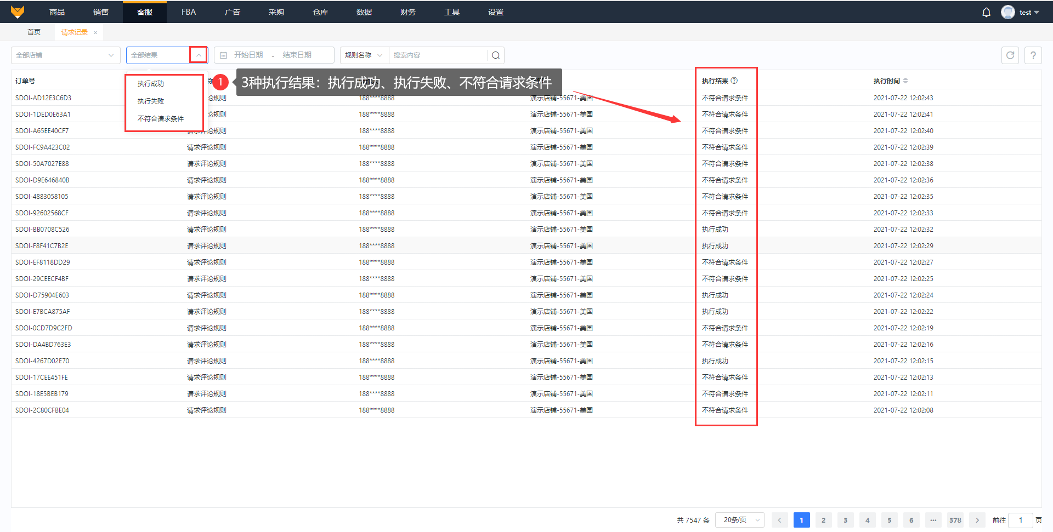
Task: Click order number SDOI-F8F41C7B2E
Action: (x=42, y=246)
